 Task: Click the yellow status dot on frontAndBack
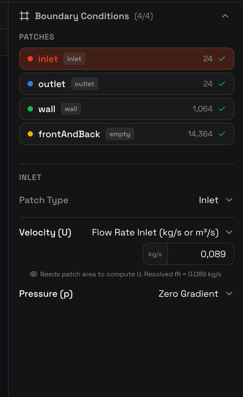coord(30,134)
